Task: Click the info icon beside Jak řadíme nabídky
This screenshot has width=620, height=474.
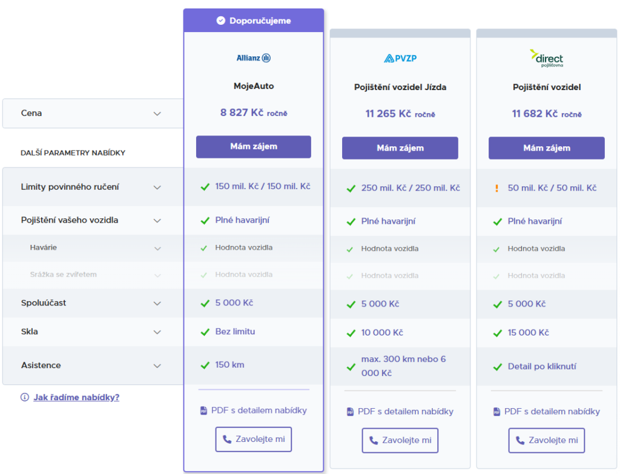Action: click(25, 397)
